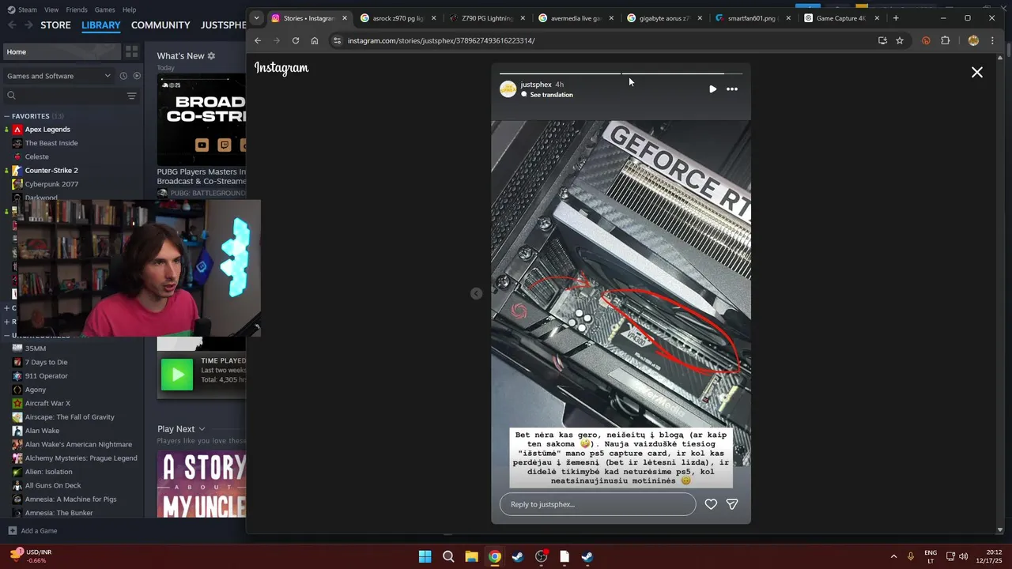Click the Reply to justsphex field
Image resolution: width=1012 pixels, height=569 pixels.
[598, 504]
